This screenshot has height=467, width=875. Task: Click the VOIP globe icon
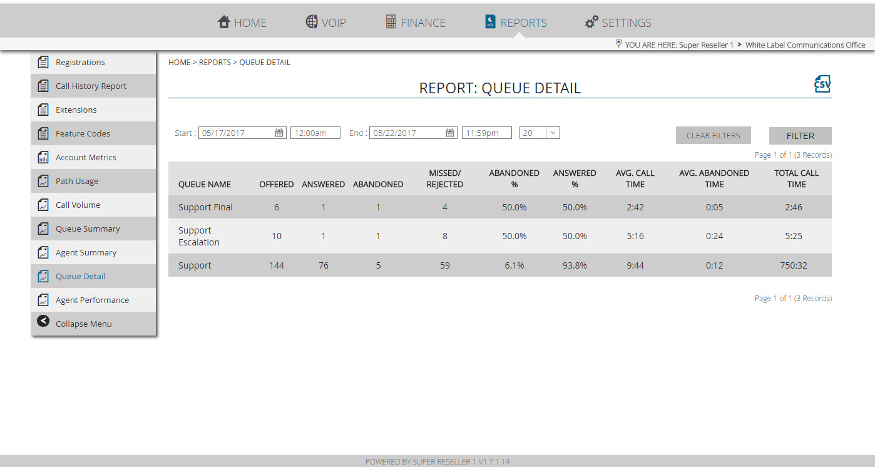pyautogui.click(x=312, y=22)
